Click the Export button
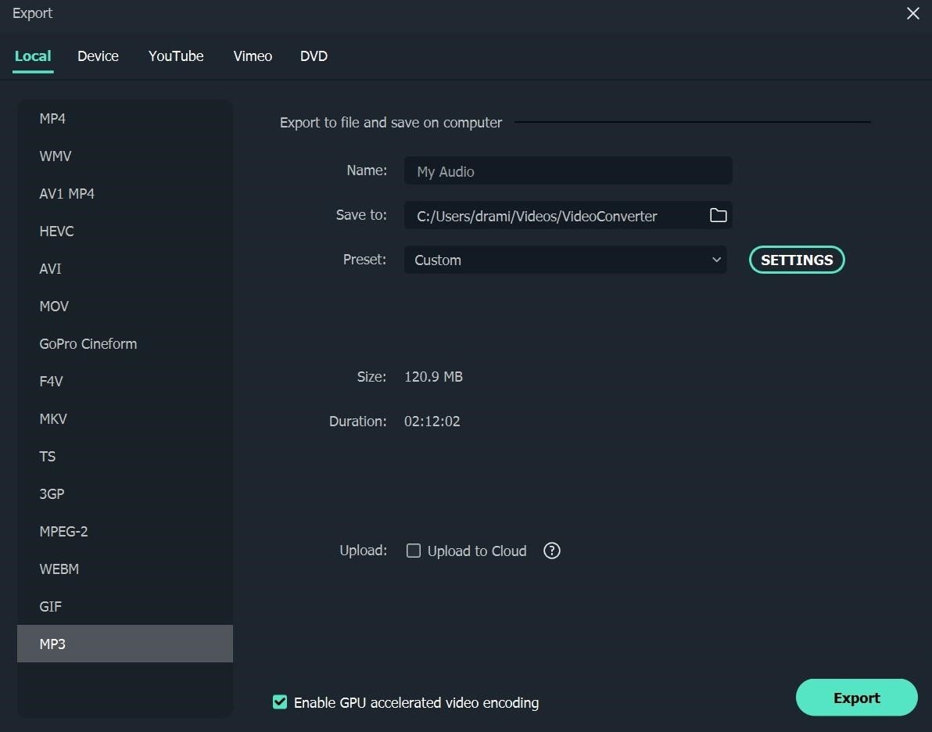Screen dimensions: 932x732 coord(856,697)
